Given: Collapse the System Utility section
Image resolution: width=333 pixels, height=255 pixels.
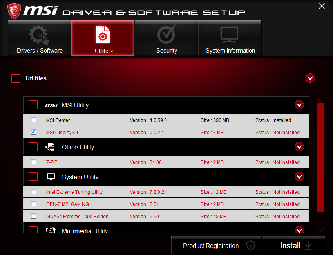Looking at the screenshot, I should pyautogui.click(x=299, y=177).
